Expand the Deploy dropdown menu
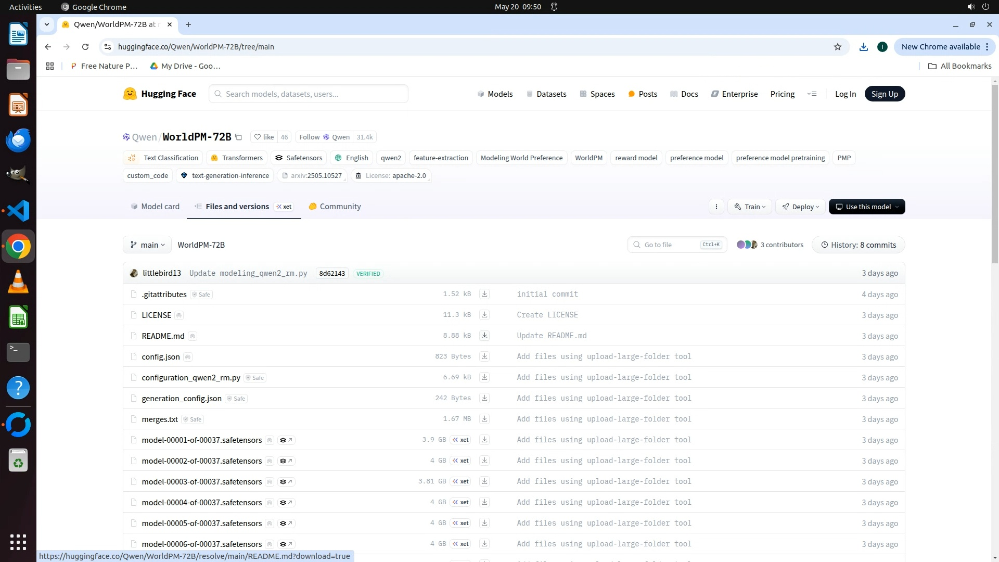999x562 pixels. click(x=800, y=207)
